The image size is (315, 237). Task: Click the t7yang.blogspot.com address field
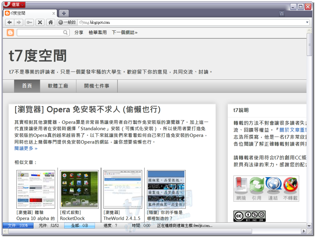191,22
